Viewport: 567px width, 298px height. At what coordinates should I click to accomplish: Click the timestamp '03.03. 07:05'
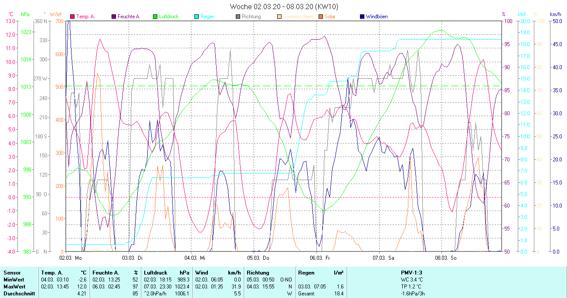coord(312,287)
